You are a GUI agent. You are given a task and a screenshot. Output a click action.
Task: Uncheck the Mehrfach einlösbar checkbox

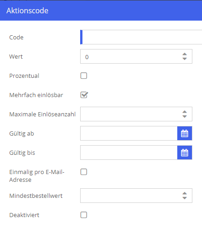[84, 95]
